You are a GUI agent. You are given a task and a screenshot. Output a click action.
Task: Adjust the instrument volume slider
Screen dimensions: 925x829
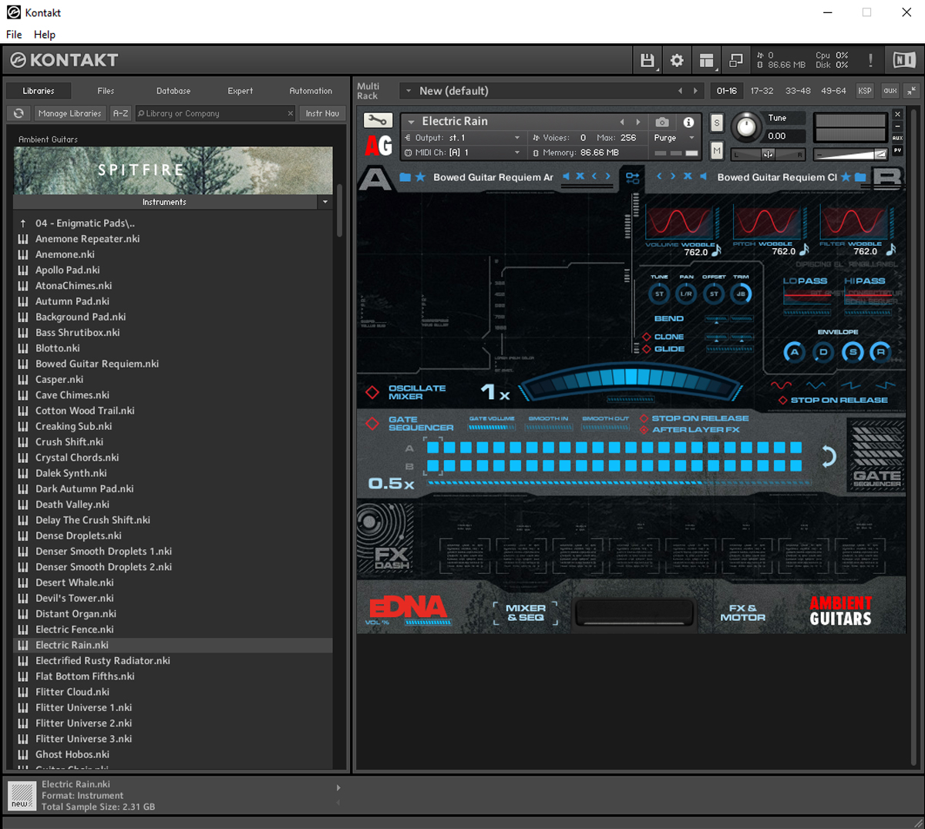[850, 154]
